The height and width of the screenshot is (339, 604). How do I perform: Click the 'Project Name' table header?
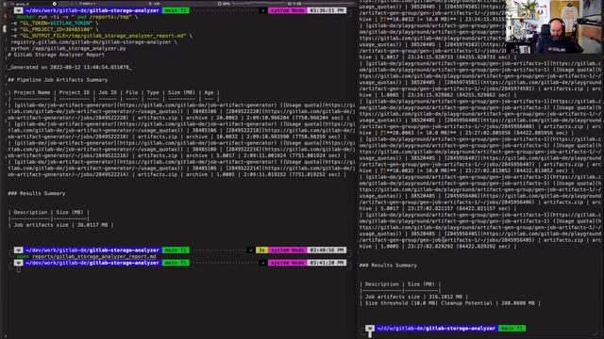tap(32, 92)
